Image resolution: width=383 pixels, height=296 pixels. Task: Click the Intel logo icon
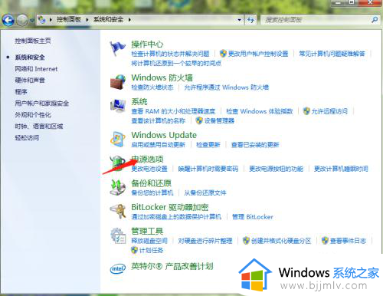118,268
